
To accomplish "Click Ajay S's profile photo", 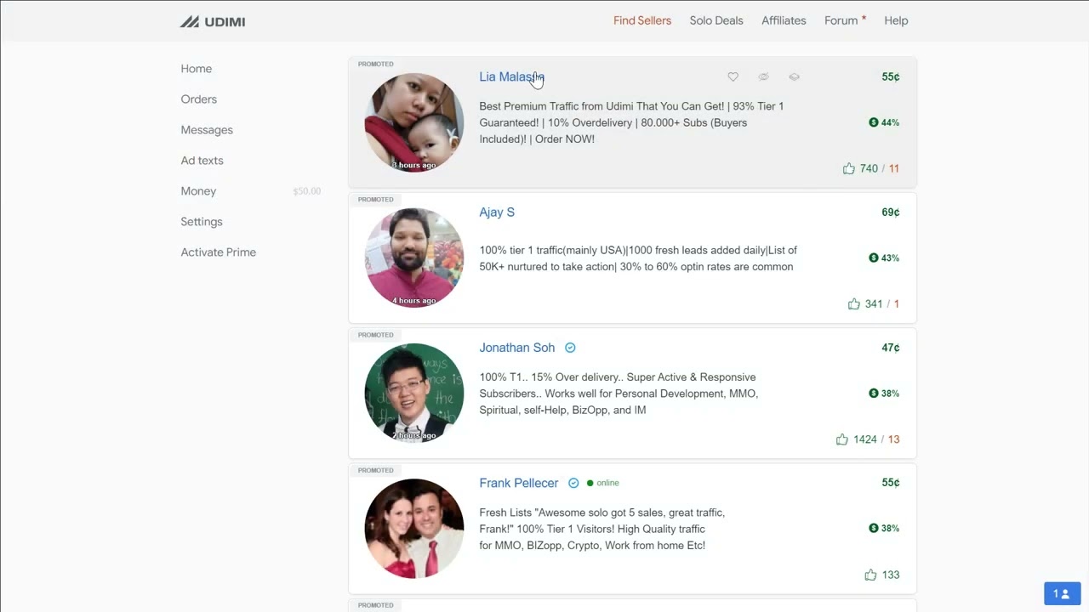I will click(x=413, y=257).
